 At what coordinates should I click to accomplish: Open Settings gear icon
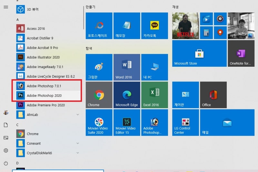[x=6, y=150]
